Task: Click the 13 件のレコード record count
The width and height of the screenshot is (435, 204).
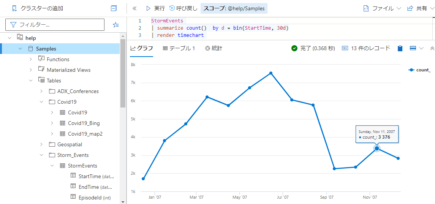Action: (x=366, y=48)
